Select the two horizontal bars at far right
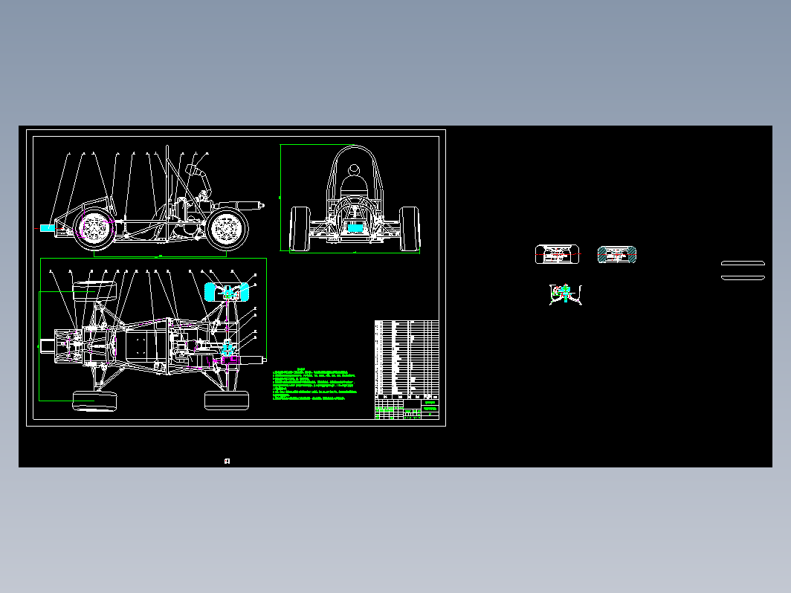 tap(743, 270)
